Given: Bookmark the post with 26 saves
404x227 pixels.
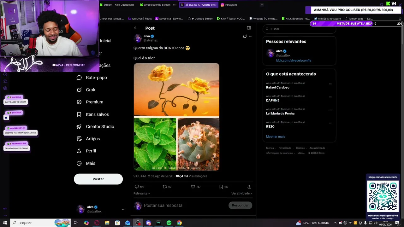Looking at the screenshot, I should pyautogui.click(x=223, y=187).
